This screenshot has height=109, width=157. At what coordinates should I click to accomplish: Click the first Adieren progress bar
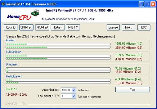[x=58, y=44]
